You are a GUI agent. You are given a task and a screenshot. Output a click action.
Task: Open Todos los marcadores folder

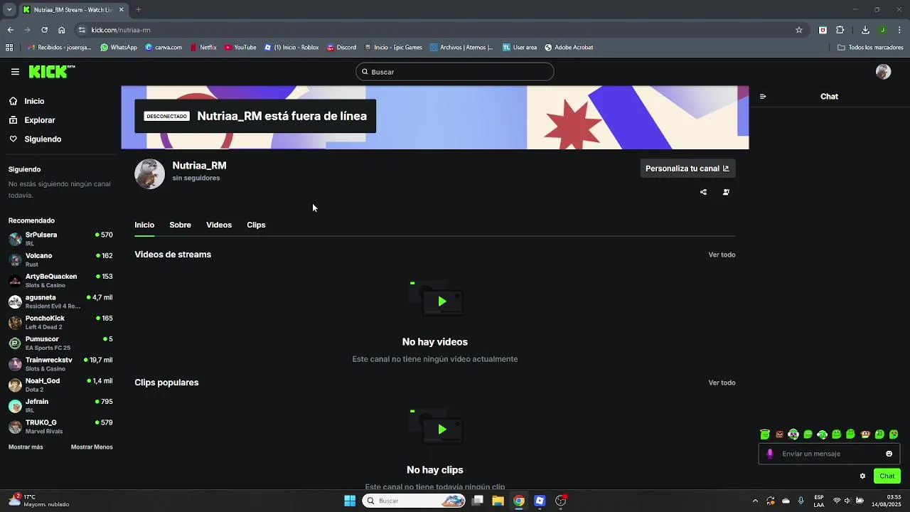point(870,48)
